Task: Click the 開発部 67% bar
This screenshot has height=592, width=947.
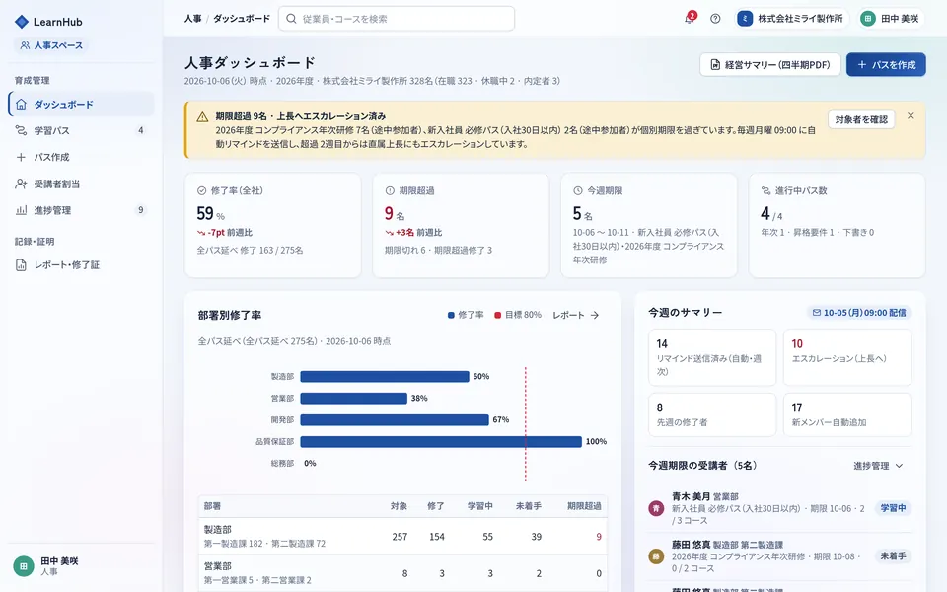Action: pos(395,420)
